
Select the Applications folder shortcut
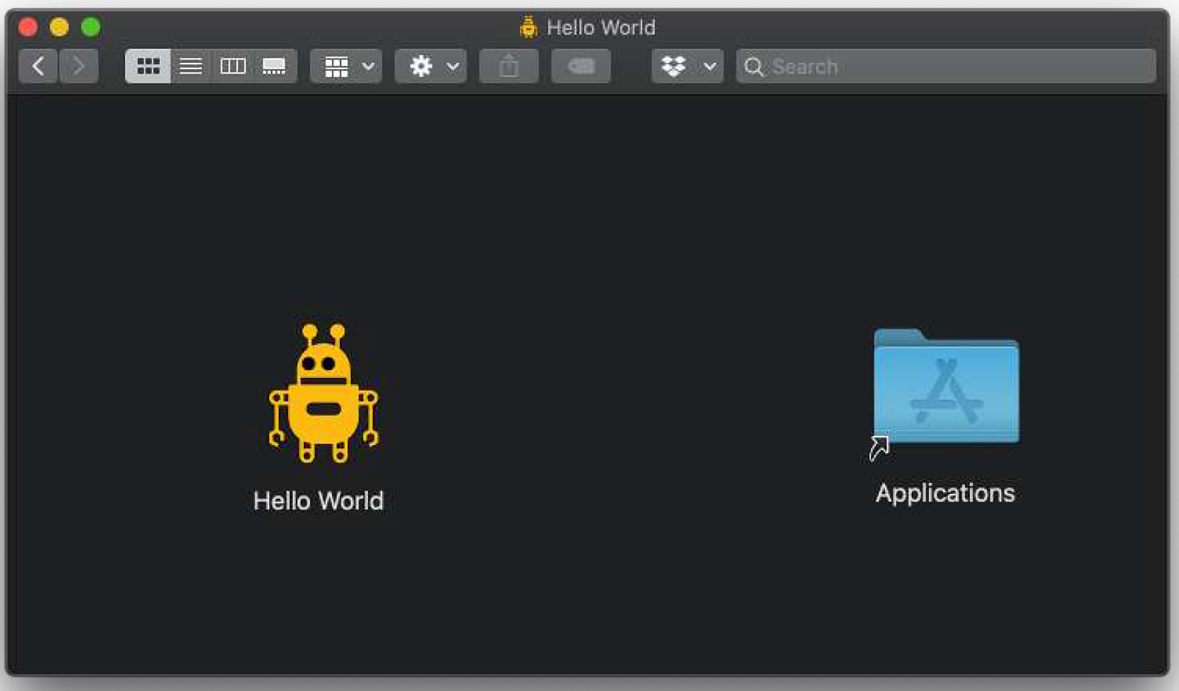[x=946, y=387]
